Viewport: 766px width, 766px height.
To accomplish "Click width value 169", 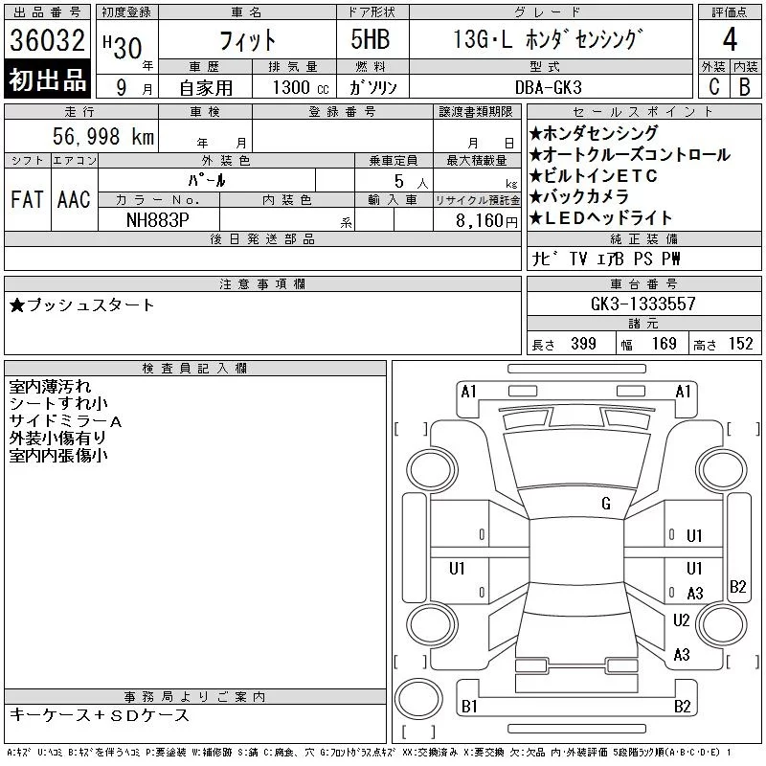I will [x=664, y=344].
